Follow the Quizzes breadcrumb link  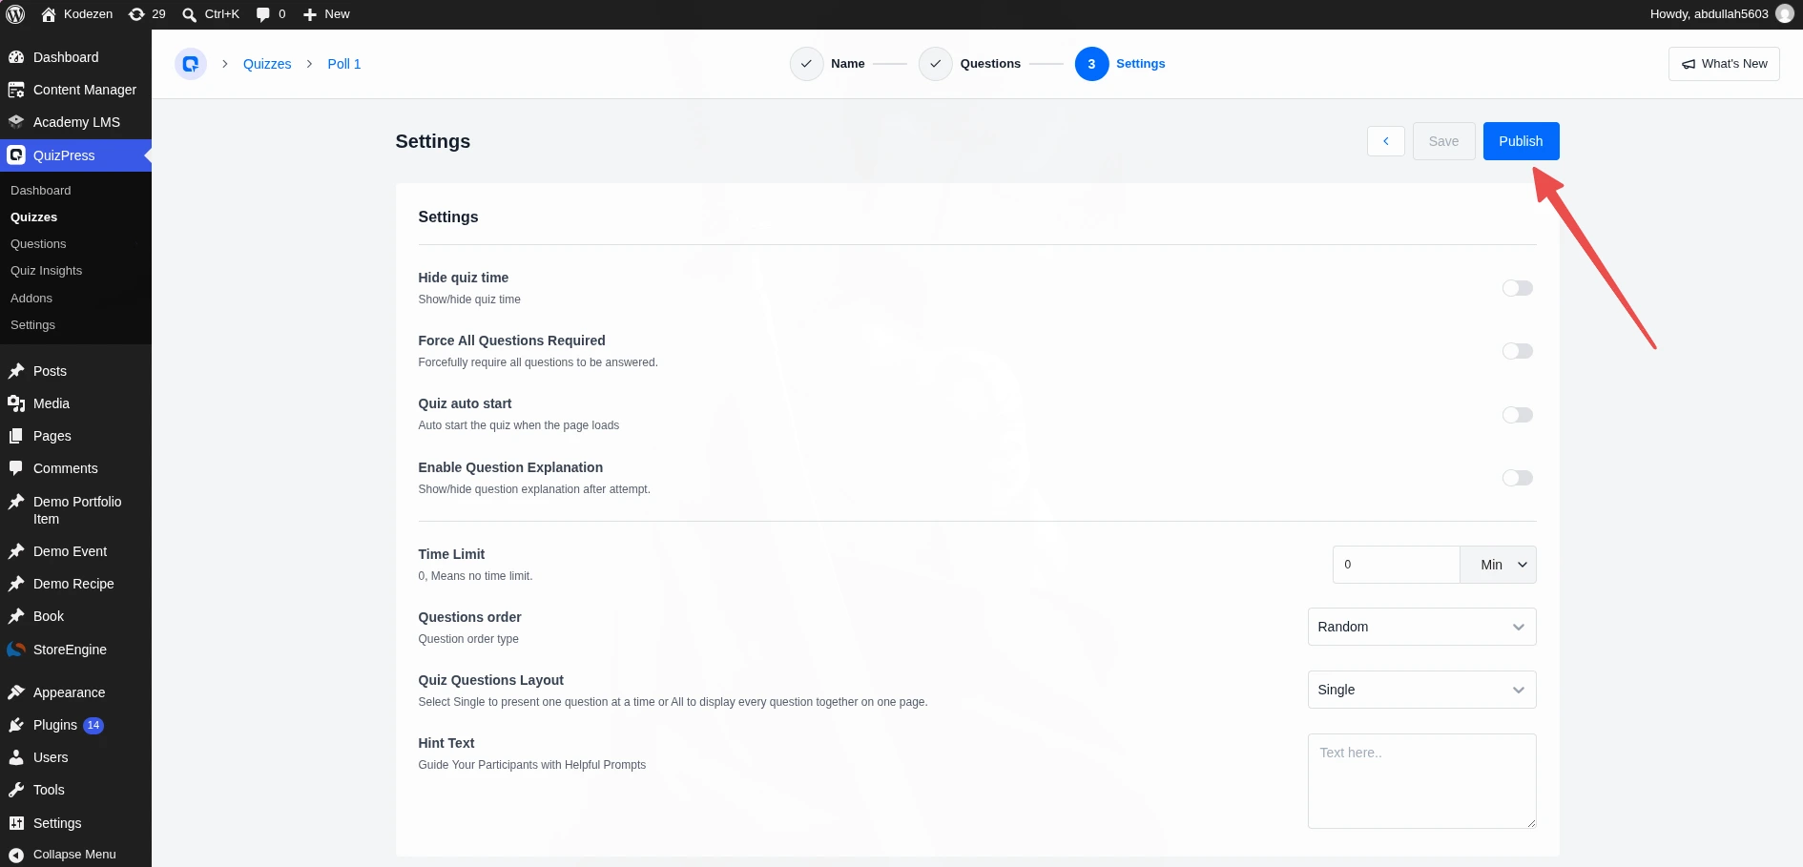[267, 64]
